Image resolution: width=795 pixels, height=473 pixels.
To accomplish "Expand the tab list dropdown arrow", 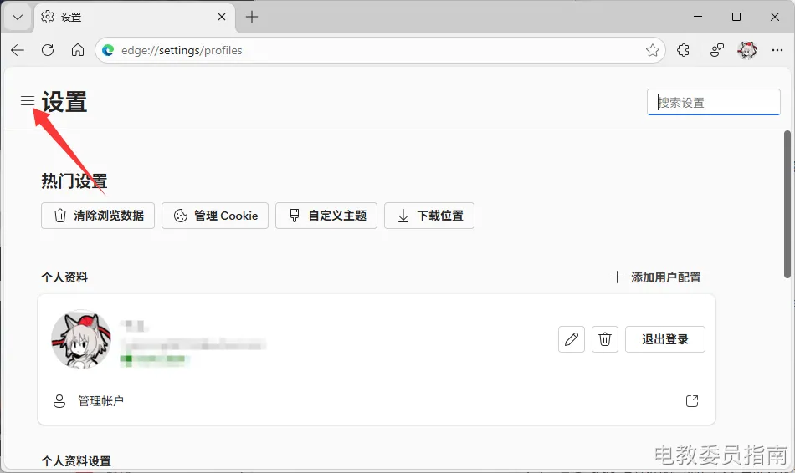I will [x=18, y=17].
